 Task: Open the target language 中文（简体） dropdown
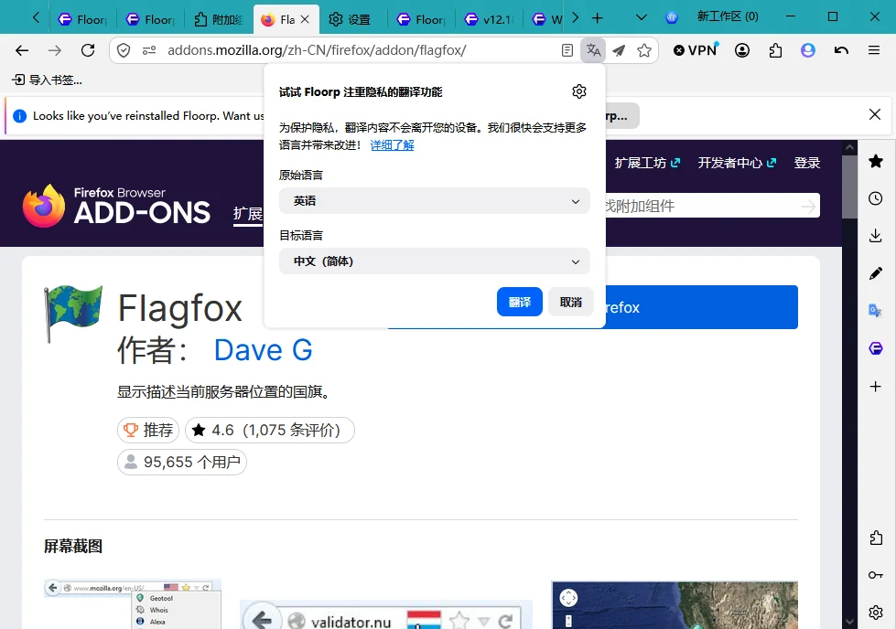(x=435, y=261)
